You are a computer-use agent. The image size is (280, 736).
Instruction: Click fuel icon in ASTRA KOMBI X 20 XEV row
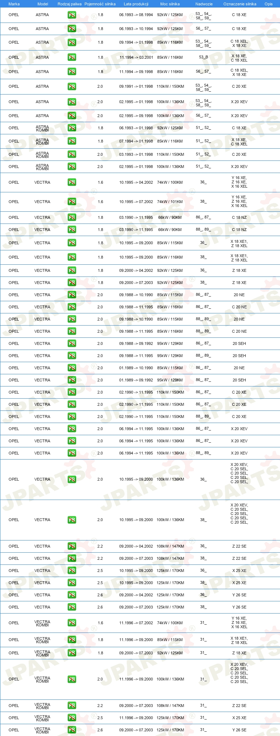click(72, 167)
